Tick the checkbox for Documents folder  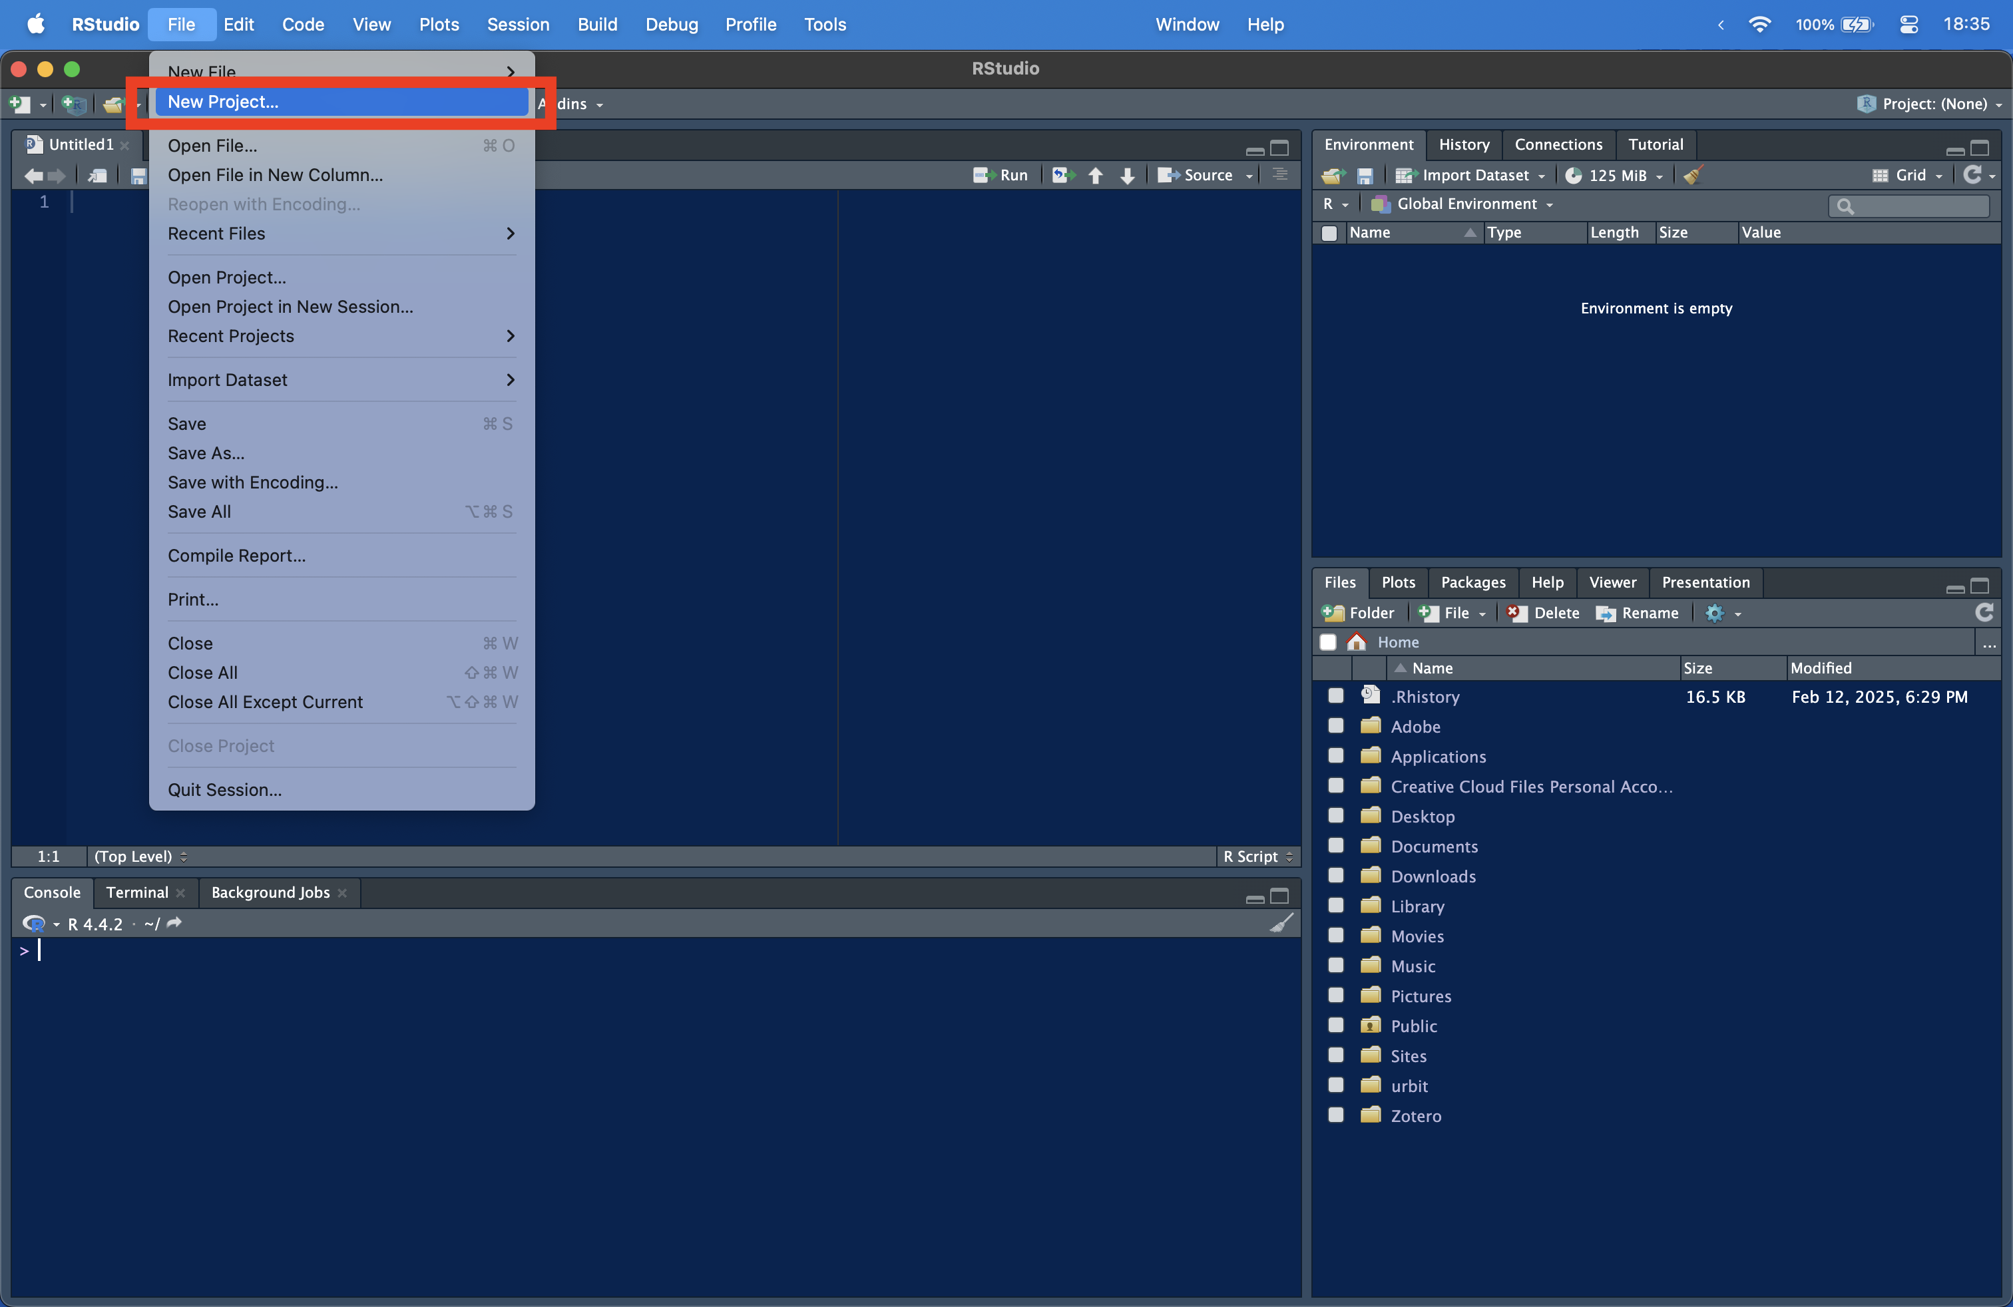click(x=1335, y=845)
